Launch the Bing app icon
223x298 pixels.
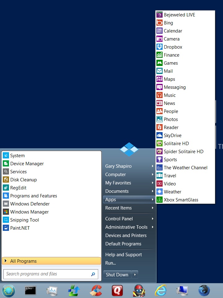[x=160, y=23]
